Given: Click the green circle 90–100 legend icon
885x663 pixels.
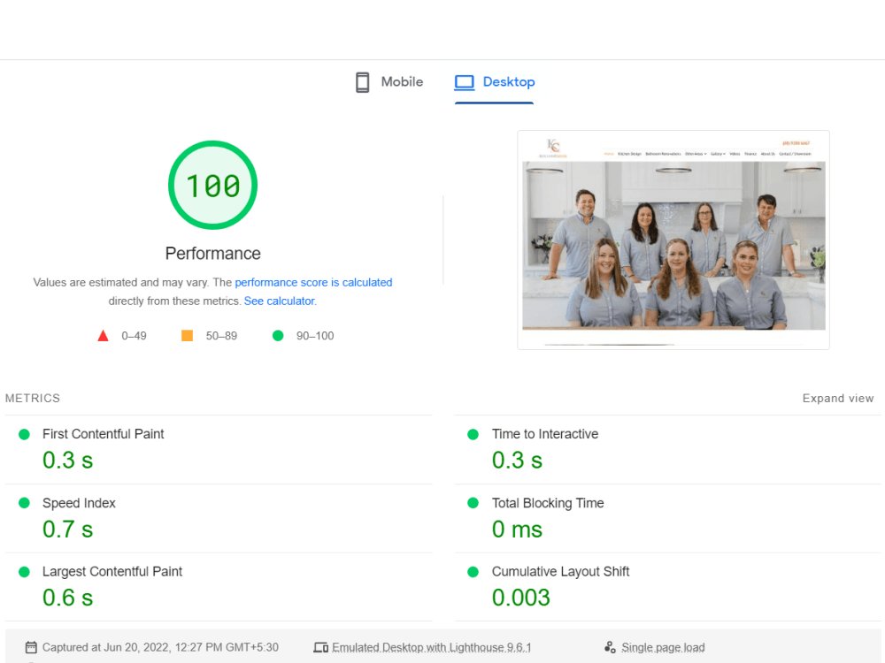Looking at the screenshot, I should pos(278,336).
